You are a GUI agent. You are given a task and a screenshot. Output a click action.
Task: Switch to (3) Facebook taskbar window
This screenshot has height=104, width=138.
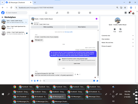[x=93, y=92]
